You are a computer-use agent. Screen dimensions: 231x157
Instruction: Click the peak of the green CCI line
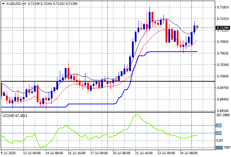[137, 115]
